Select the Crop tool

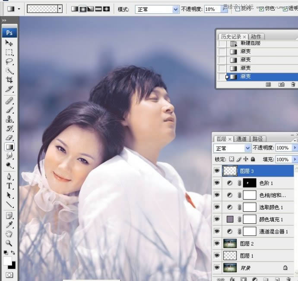tap(9, 80)
